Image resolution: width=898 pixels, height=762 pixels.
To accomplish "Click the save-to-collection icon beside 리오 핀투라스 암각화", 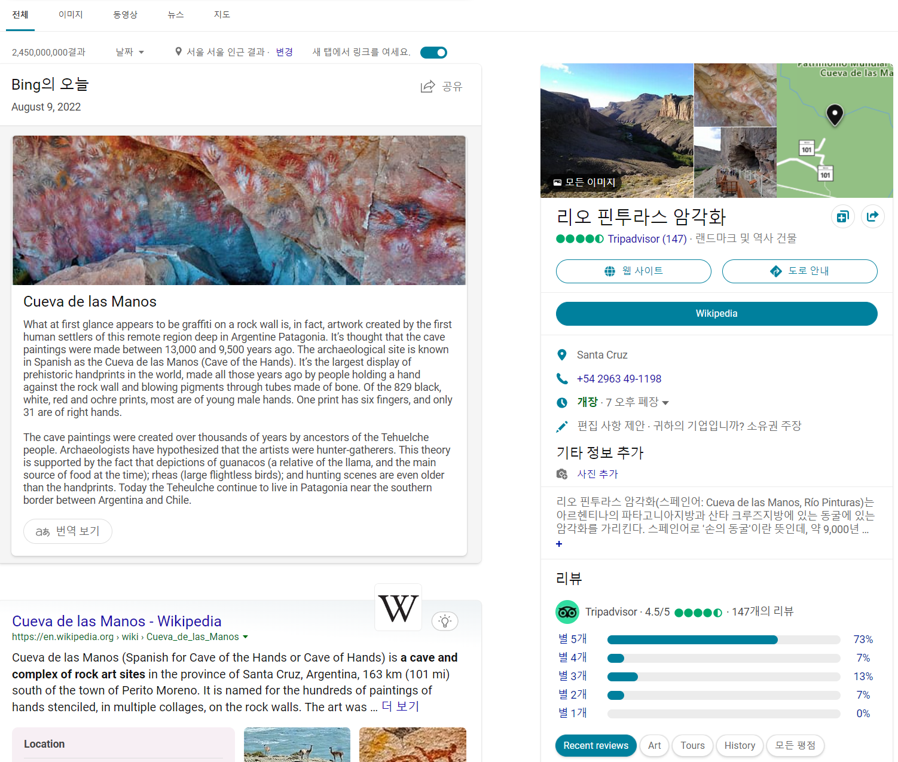I will 843,216.
